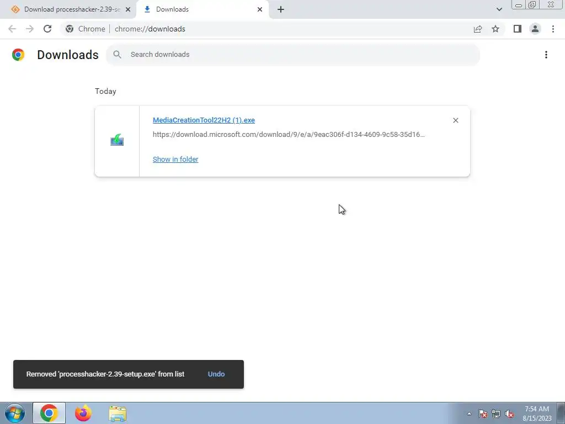Screen dimensions: 565x424
Task: Open the Chrome profile avatar menu
Action: pos(535,29)
